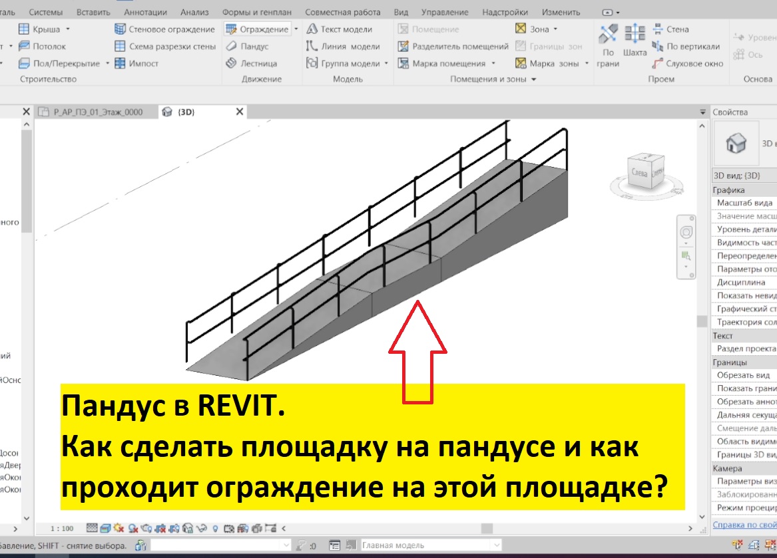Click the 1 : 100 view scale
The image size is (777, 558).
pos(61,528)
